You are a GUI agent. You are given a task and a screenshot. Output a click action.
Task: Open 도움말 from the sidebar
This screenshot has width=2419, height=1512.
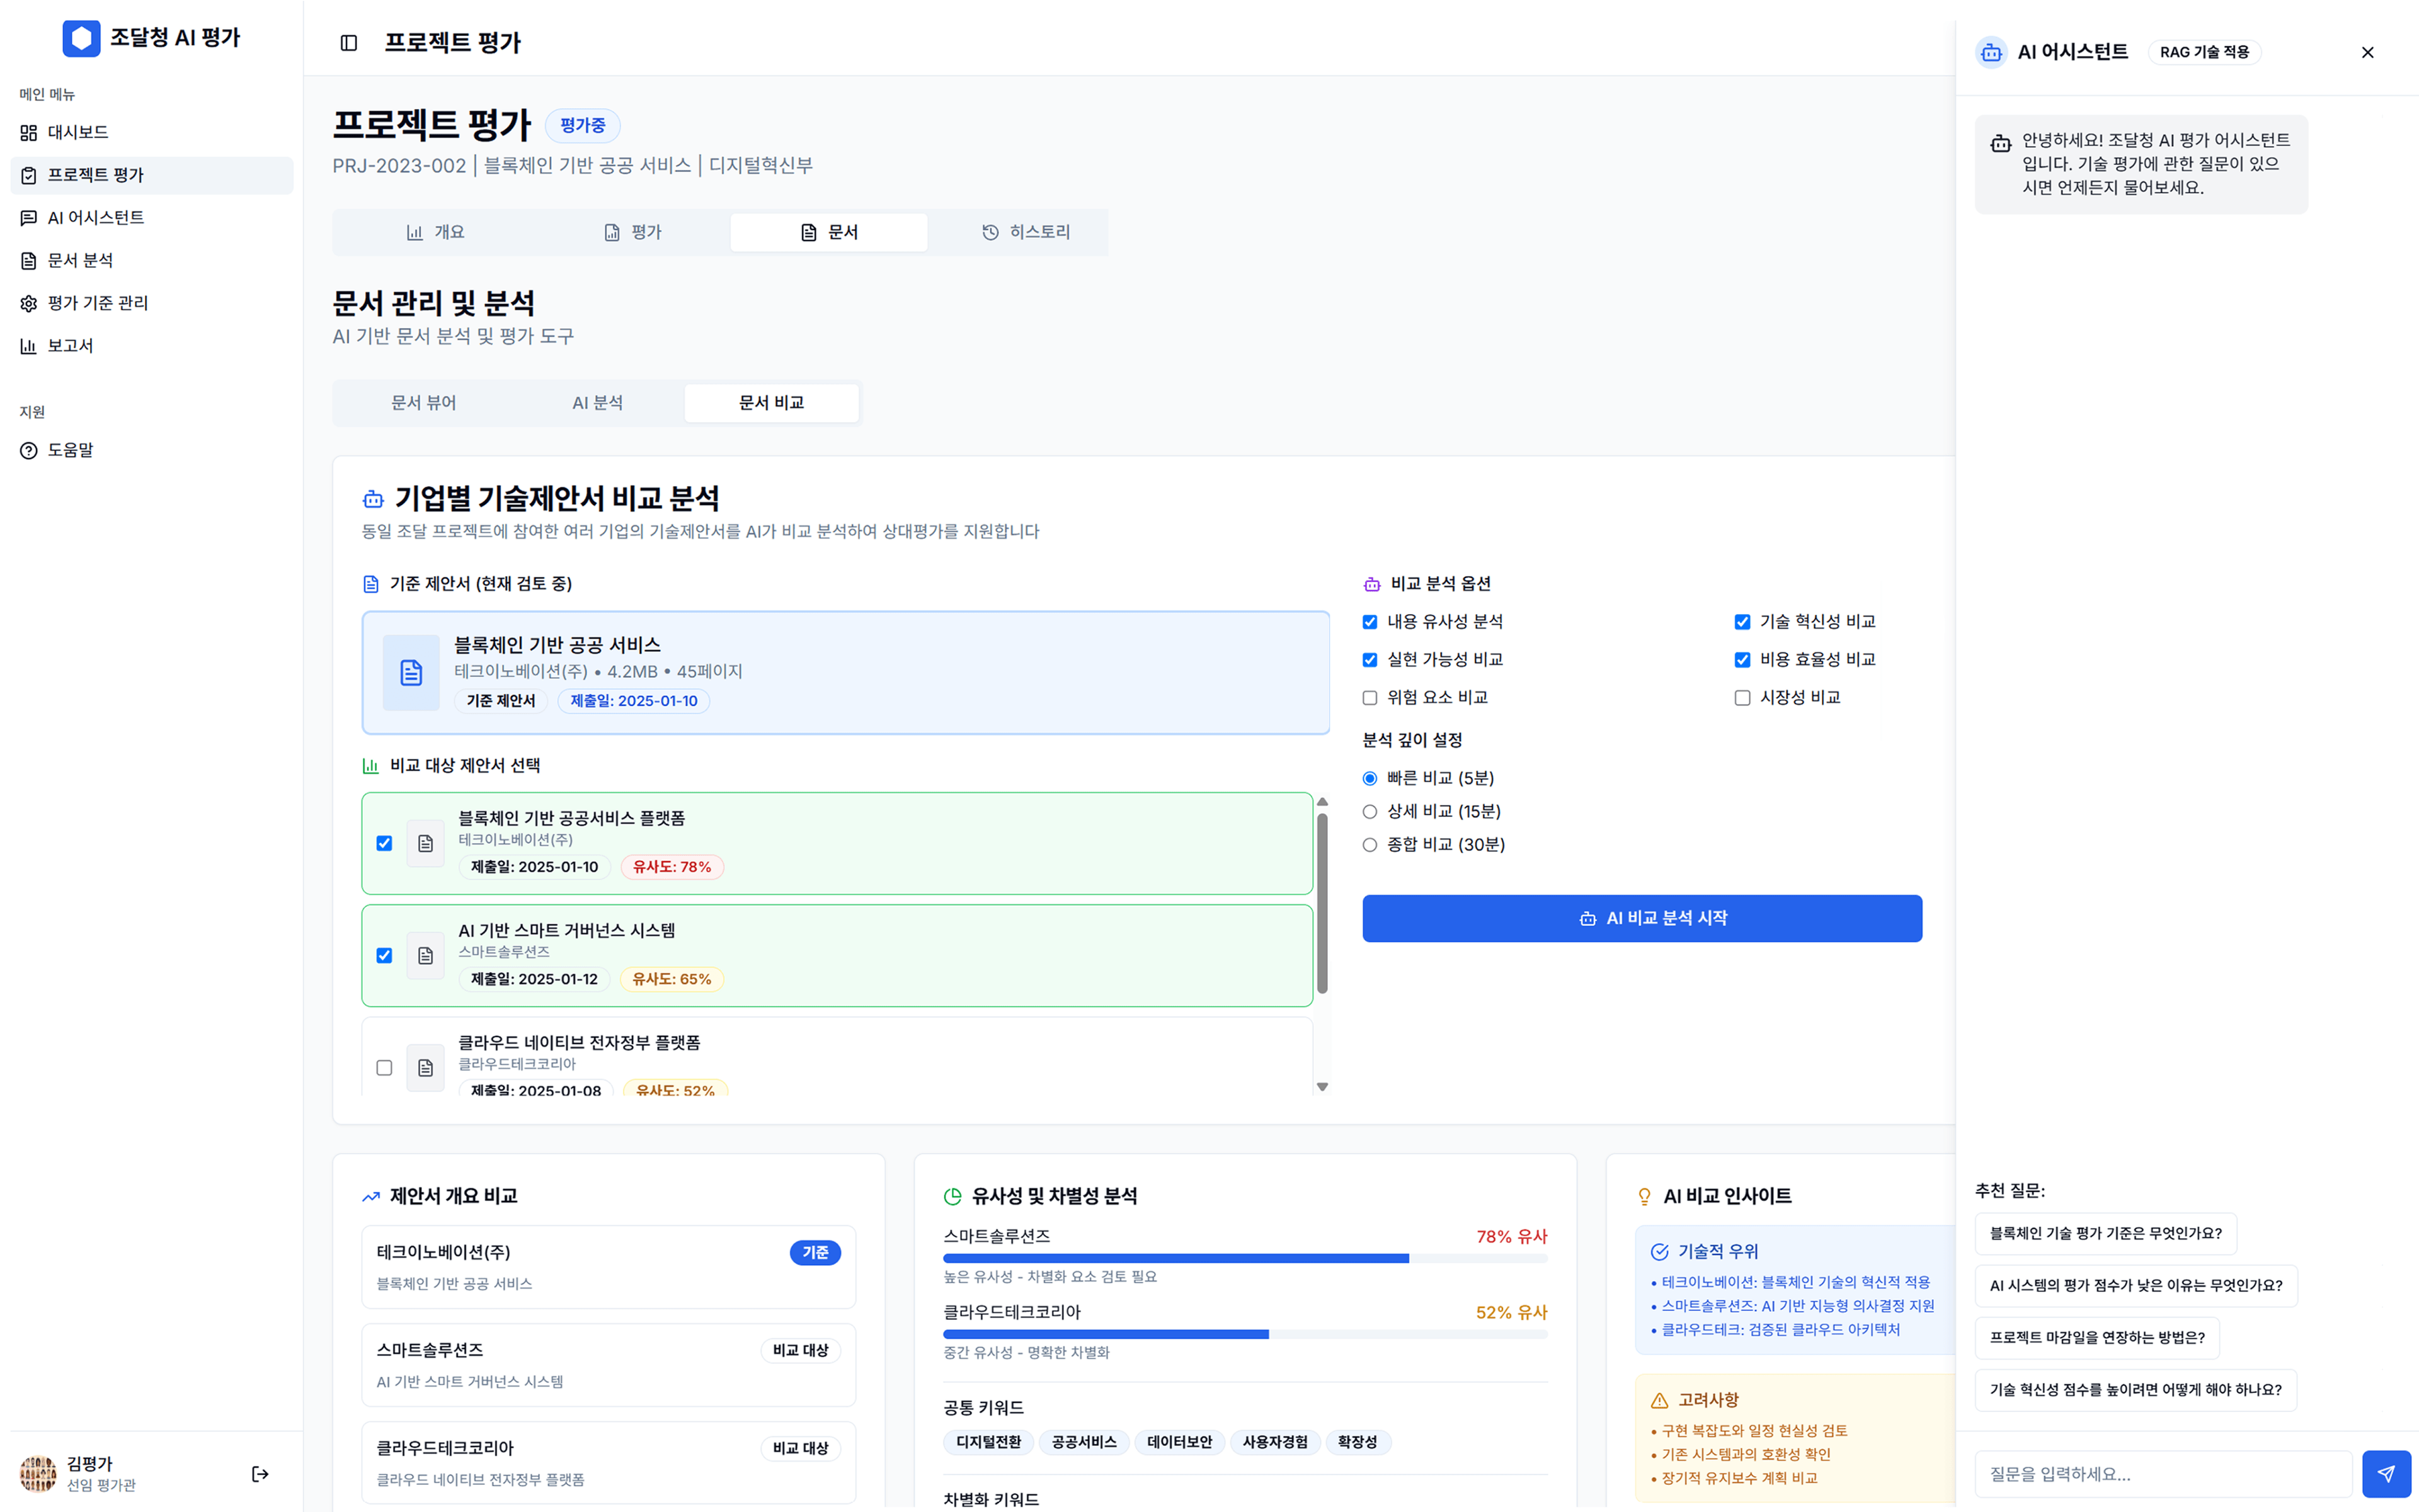coord(69,450)
